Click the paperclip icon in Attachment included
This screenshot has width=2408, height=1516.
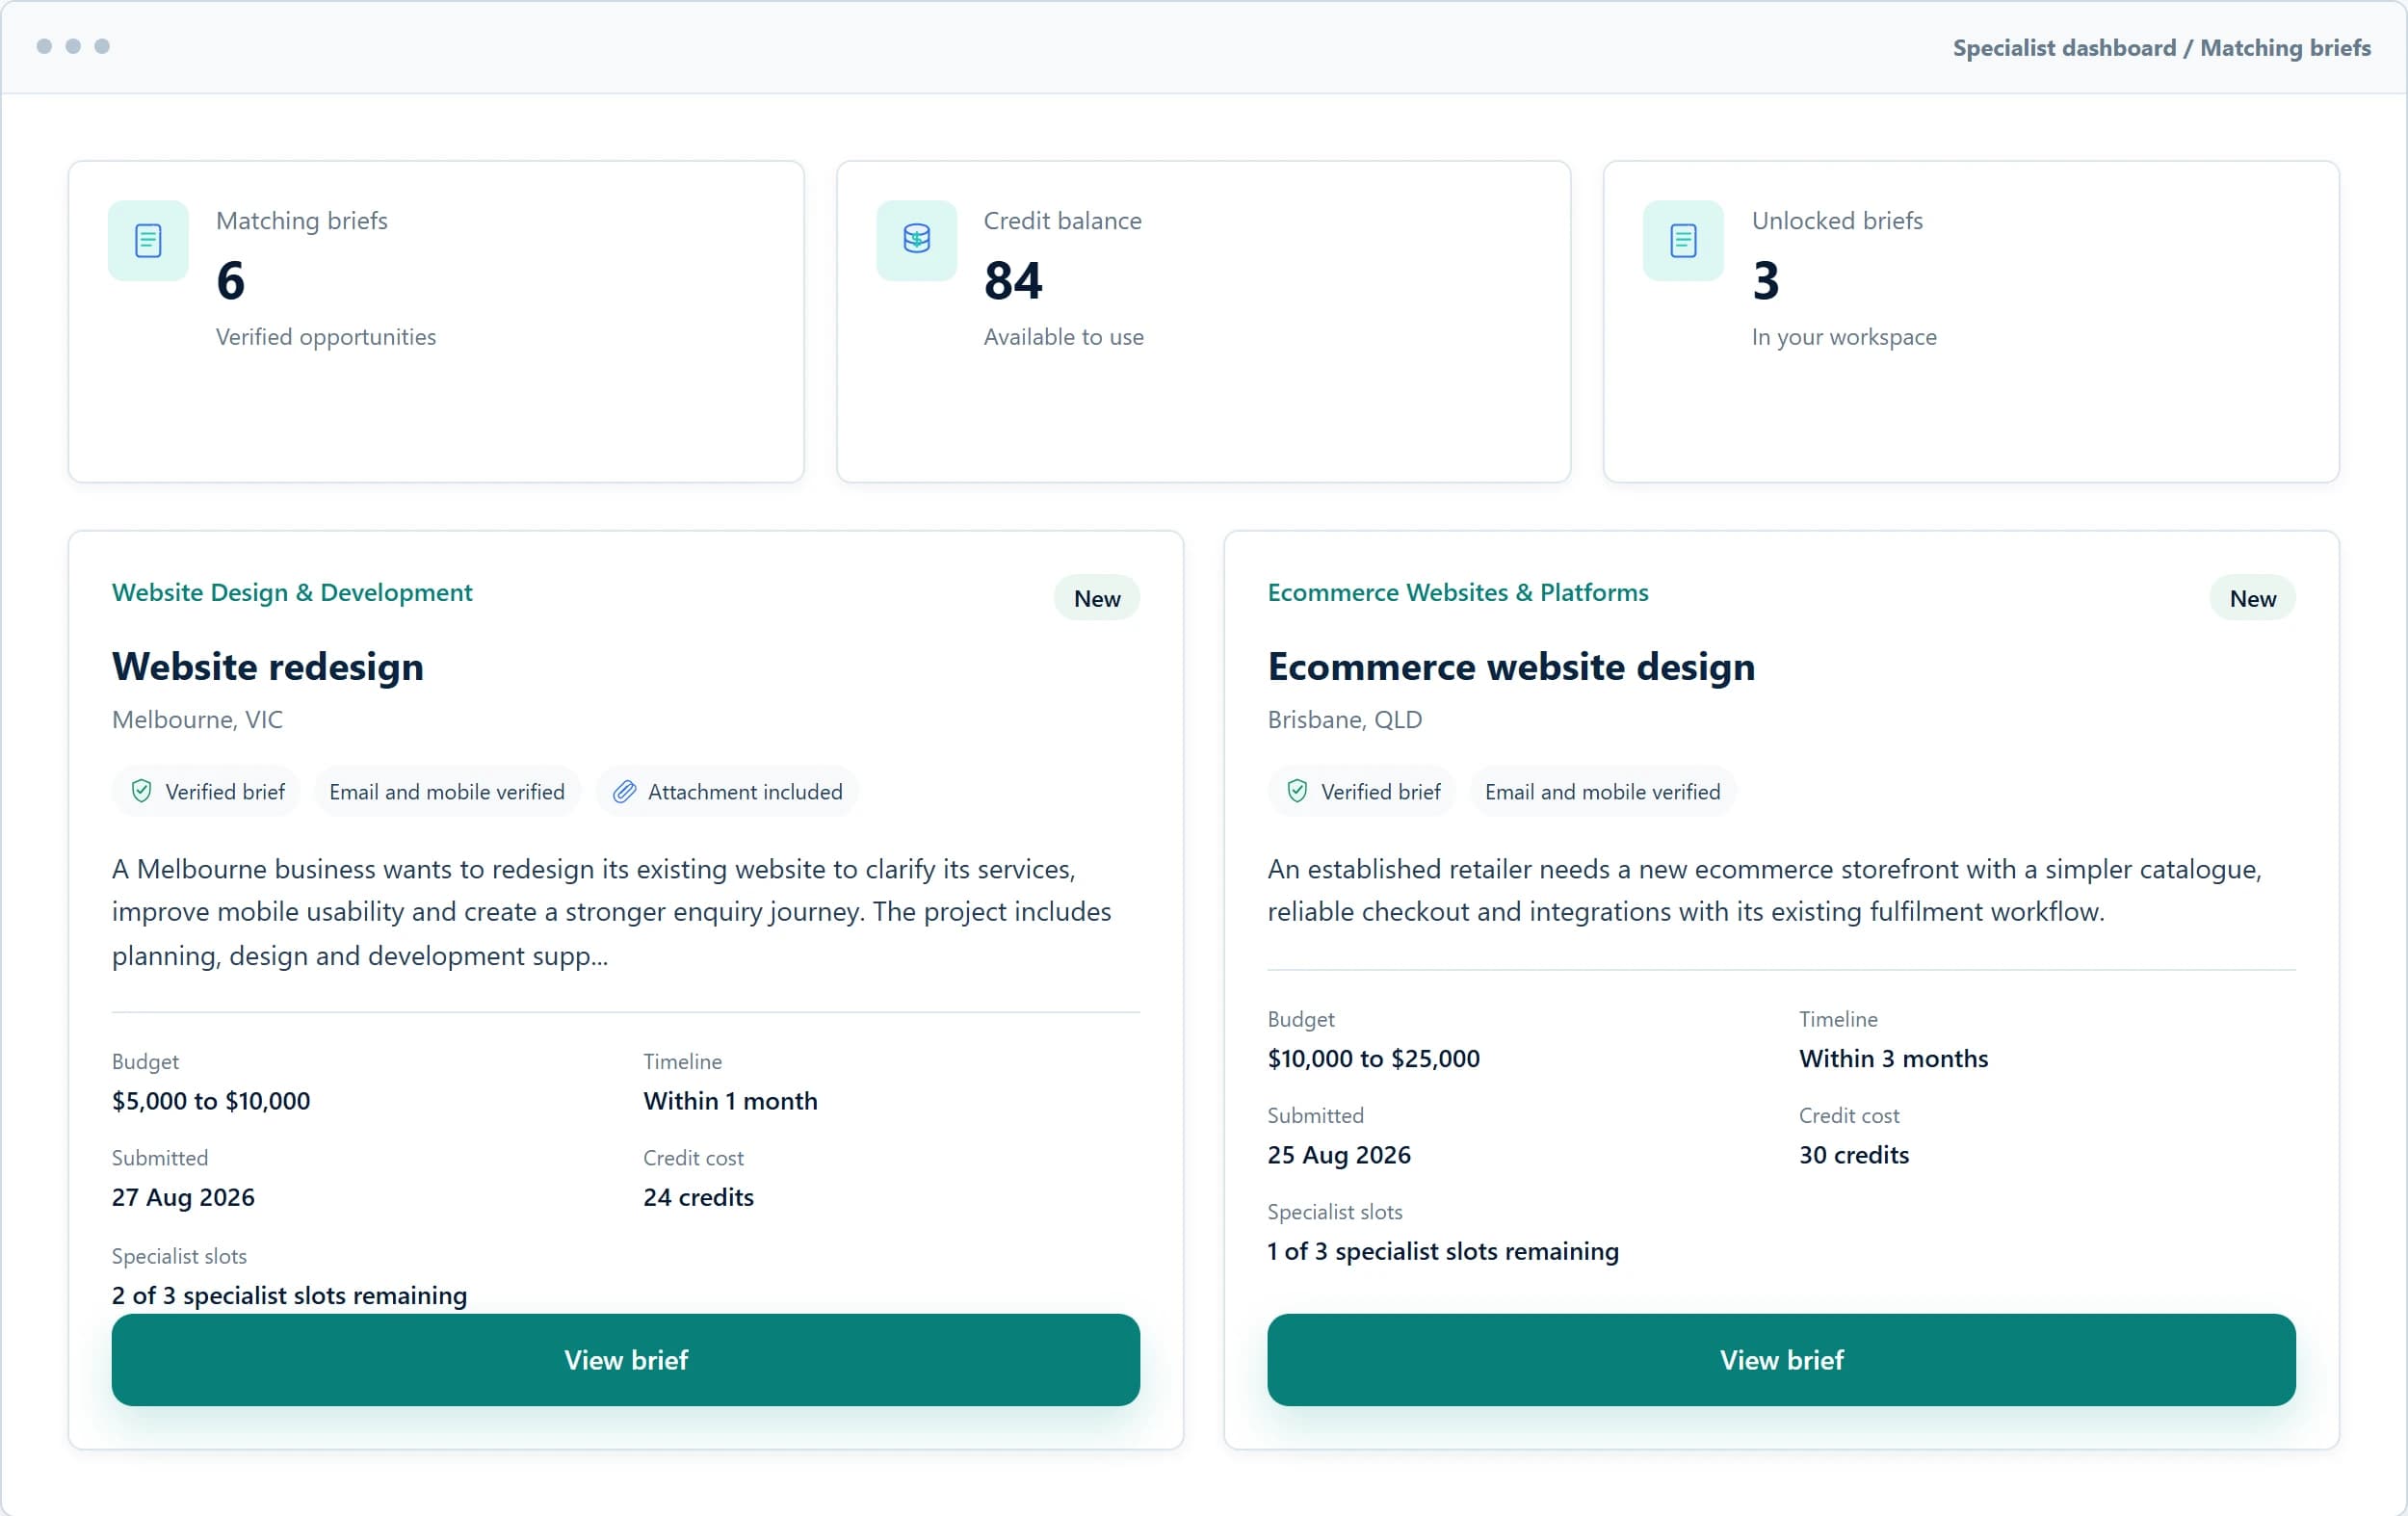624,791
